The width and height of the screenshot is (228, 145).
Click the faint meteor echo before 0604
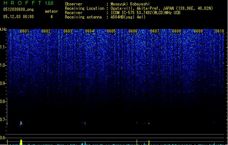(85, 123)
